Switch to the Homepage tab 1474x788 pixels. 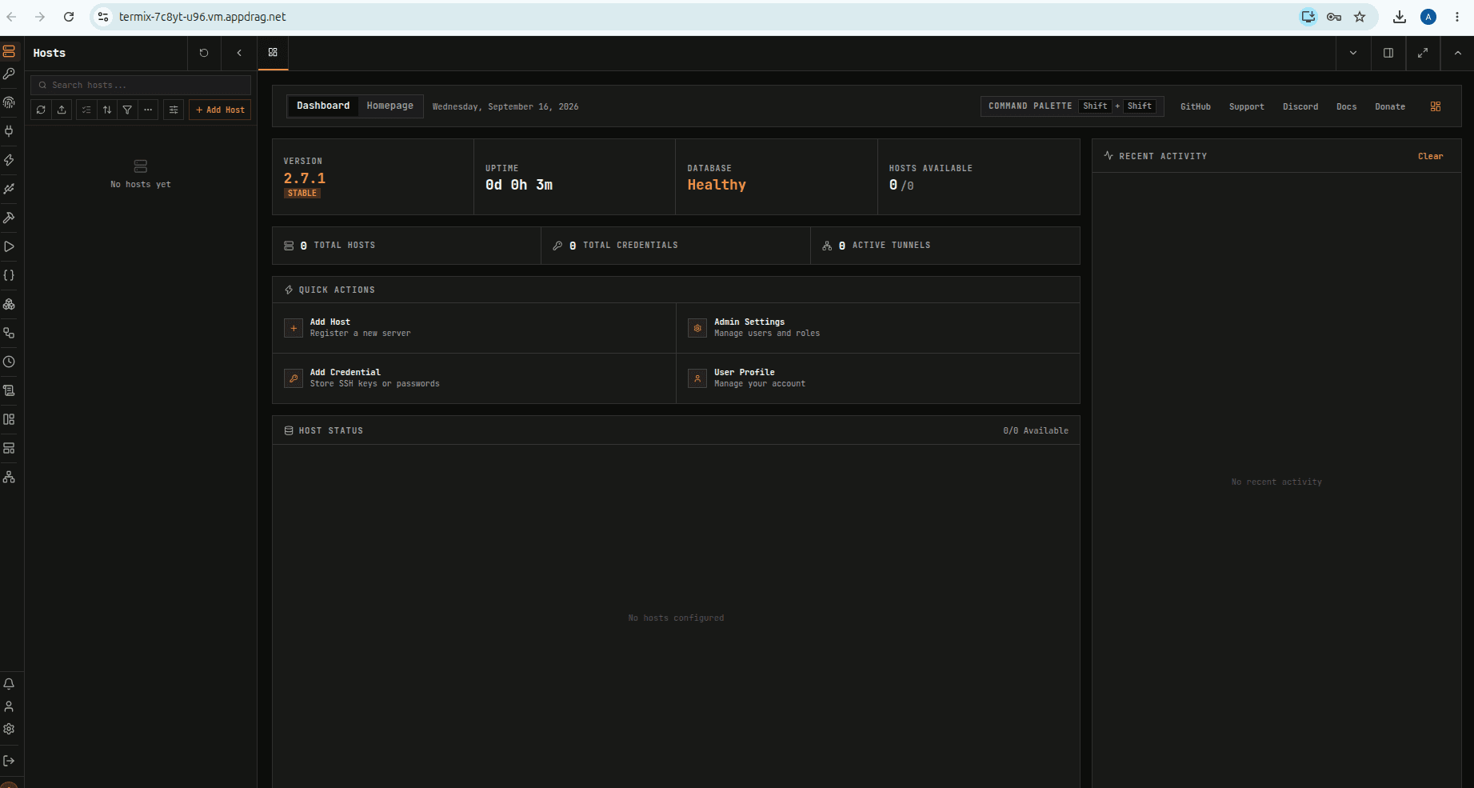(x=390, y=106)
